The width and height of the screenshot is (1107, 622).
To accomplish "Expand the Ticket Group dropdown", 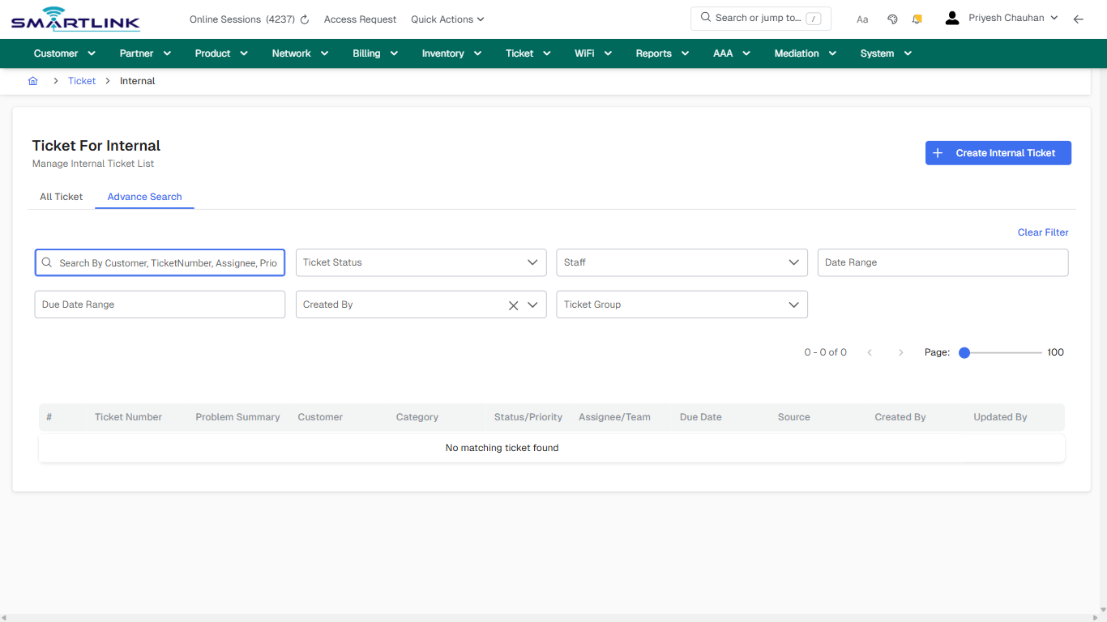I will (793, 305).
